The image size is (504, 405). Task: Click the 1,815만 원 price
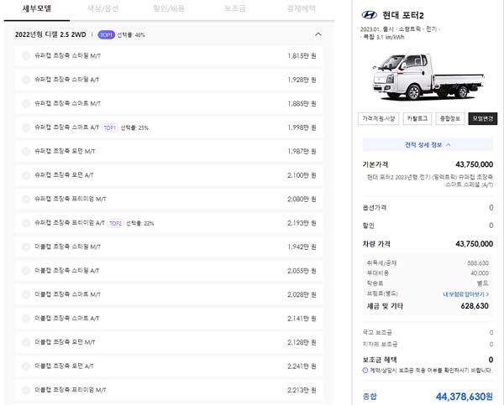(x=302, y=56)
